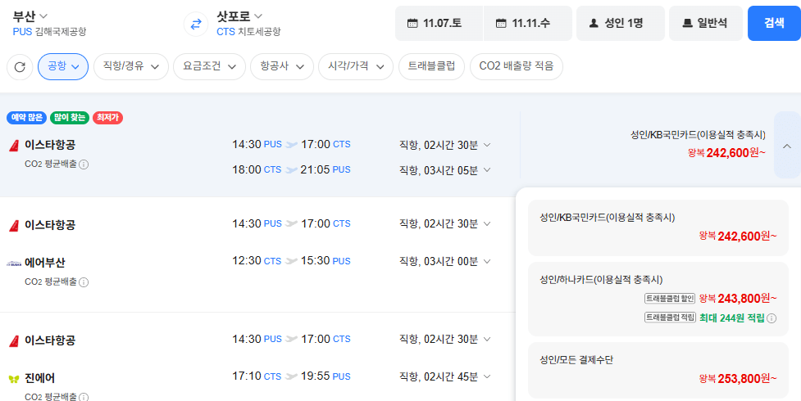Open the 직항/경유 filter dropdown
The height and width of the screenshot is (401, 801).
coord(131,67)
